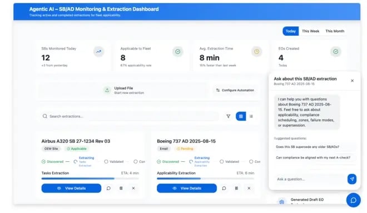This screenshot has height=213, width=367.
Task: Click the Airbus A320 SB 27-1234 Rev 03 title
Action: 76,141
